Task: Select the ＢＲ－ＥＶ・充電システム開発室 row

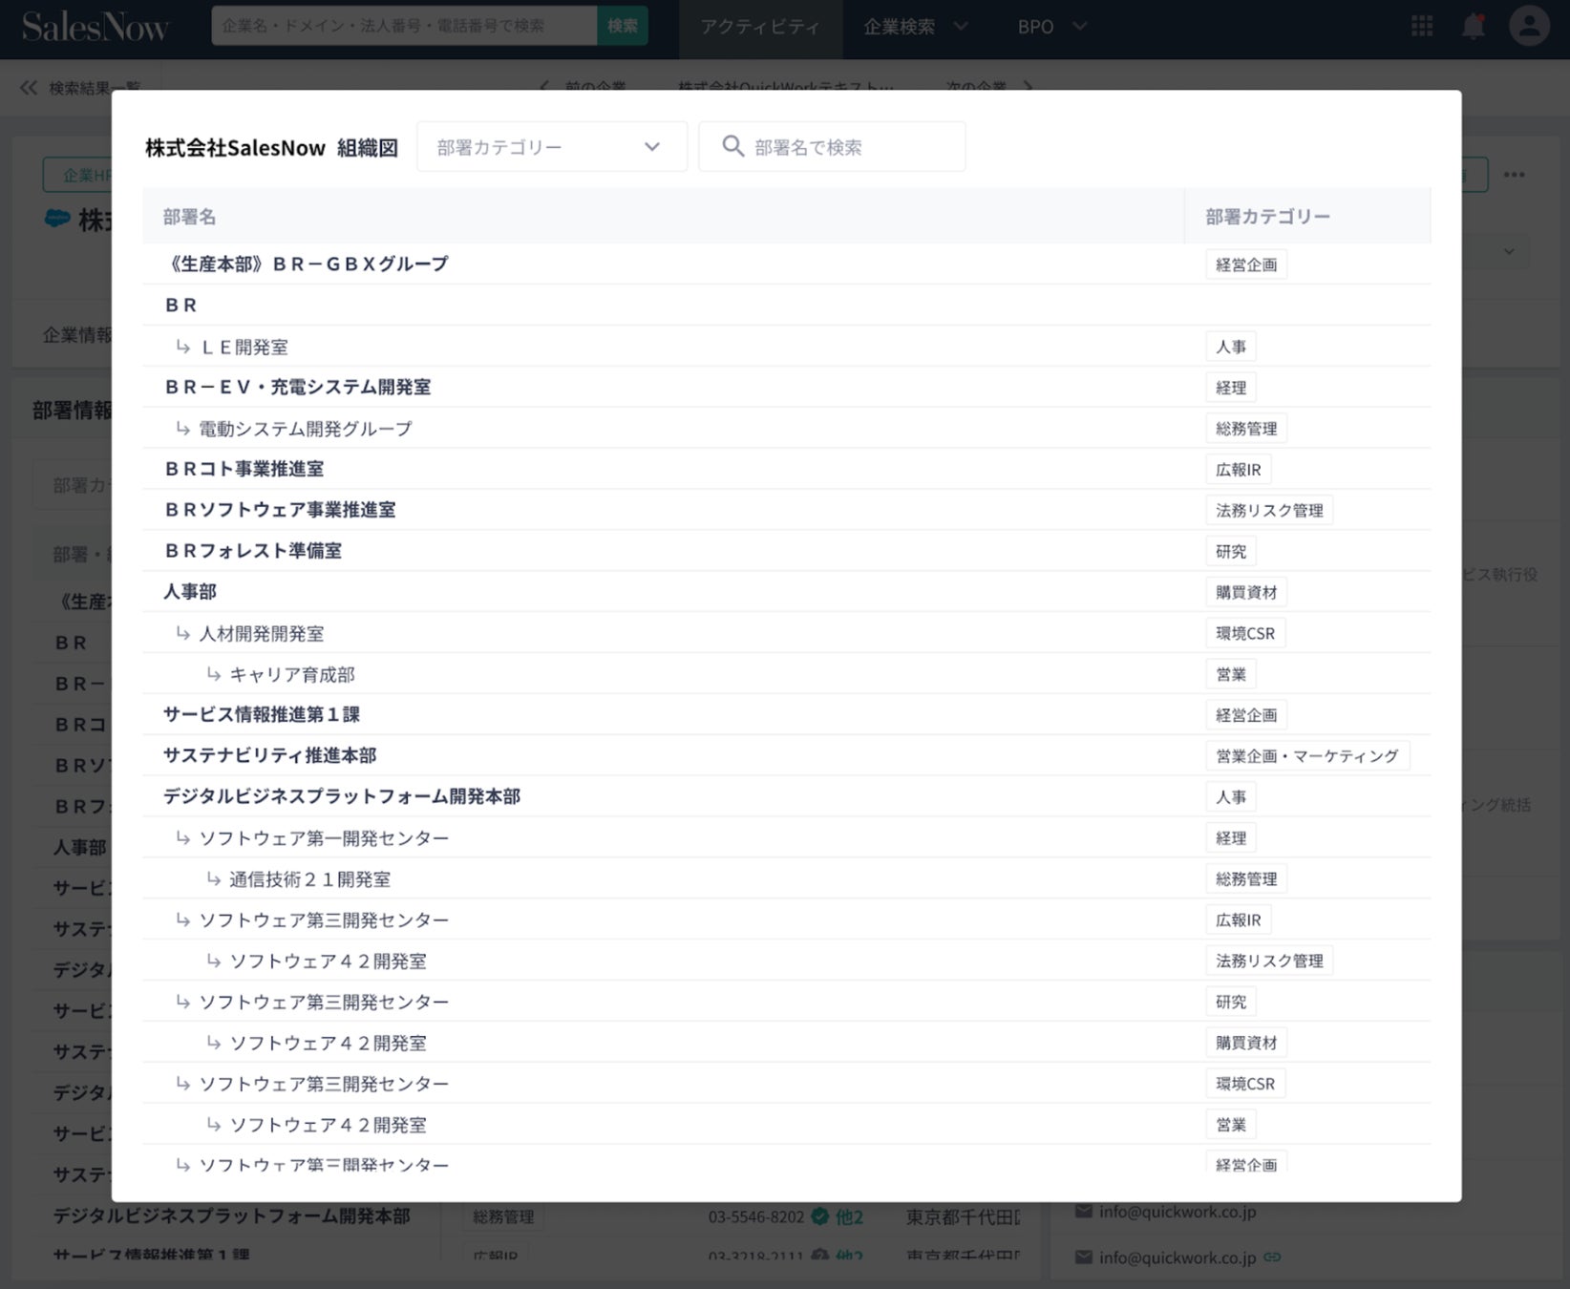Action: click(x=786, y=388)
